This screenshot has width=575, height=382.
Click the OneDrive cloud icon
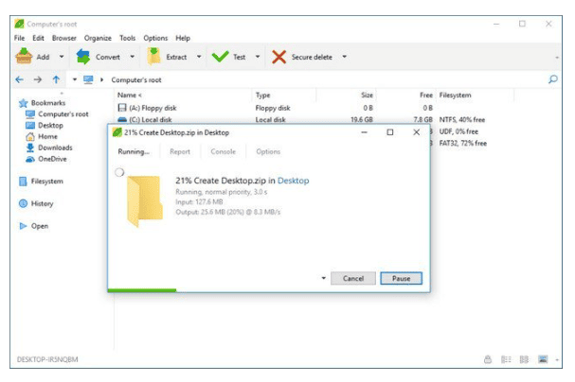point(30,159)
